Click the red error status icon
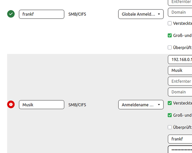The height and width of the screenshot is (153, 192). pos(11,105)
